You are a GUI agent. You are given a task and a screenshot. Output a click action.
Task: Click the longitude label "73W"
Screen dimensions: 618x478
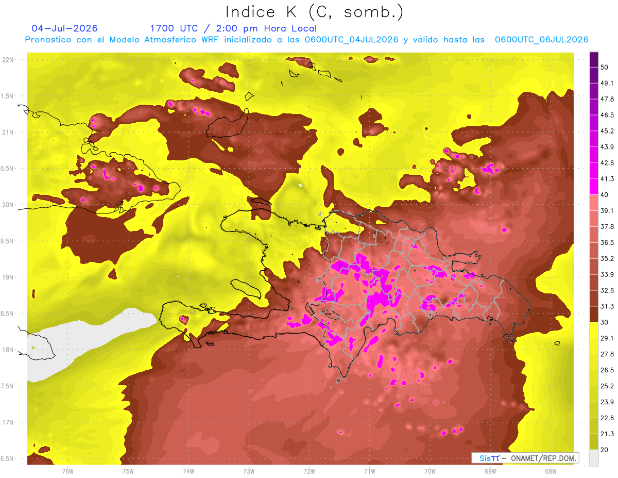pyautogui.click(x=249, y=471)
